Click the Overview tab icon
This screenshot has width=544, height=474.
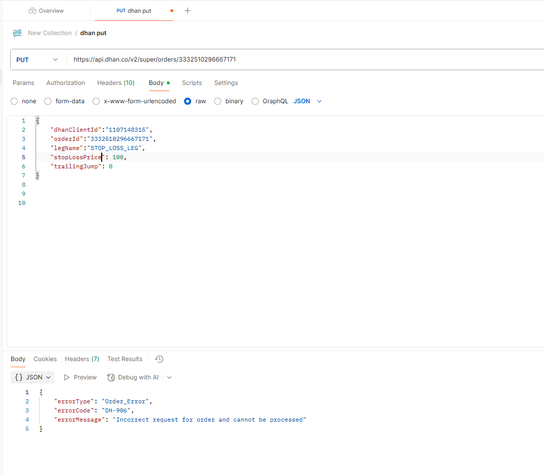coord(33,11)
